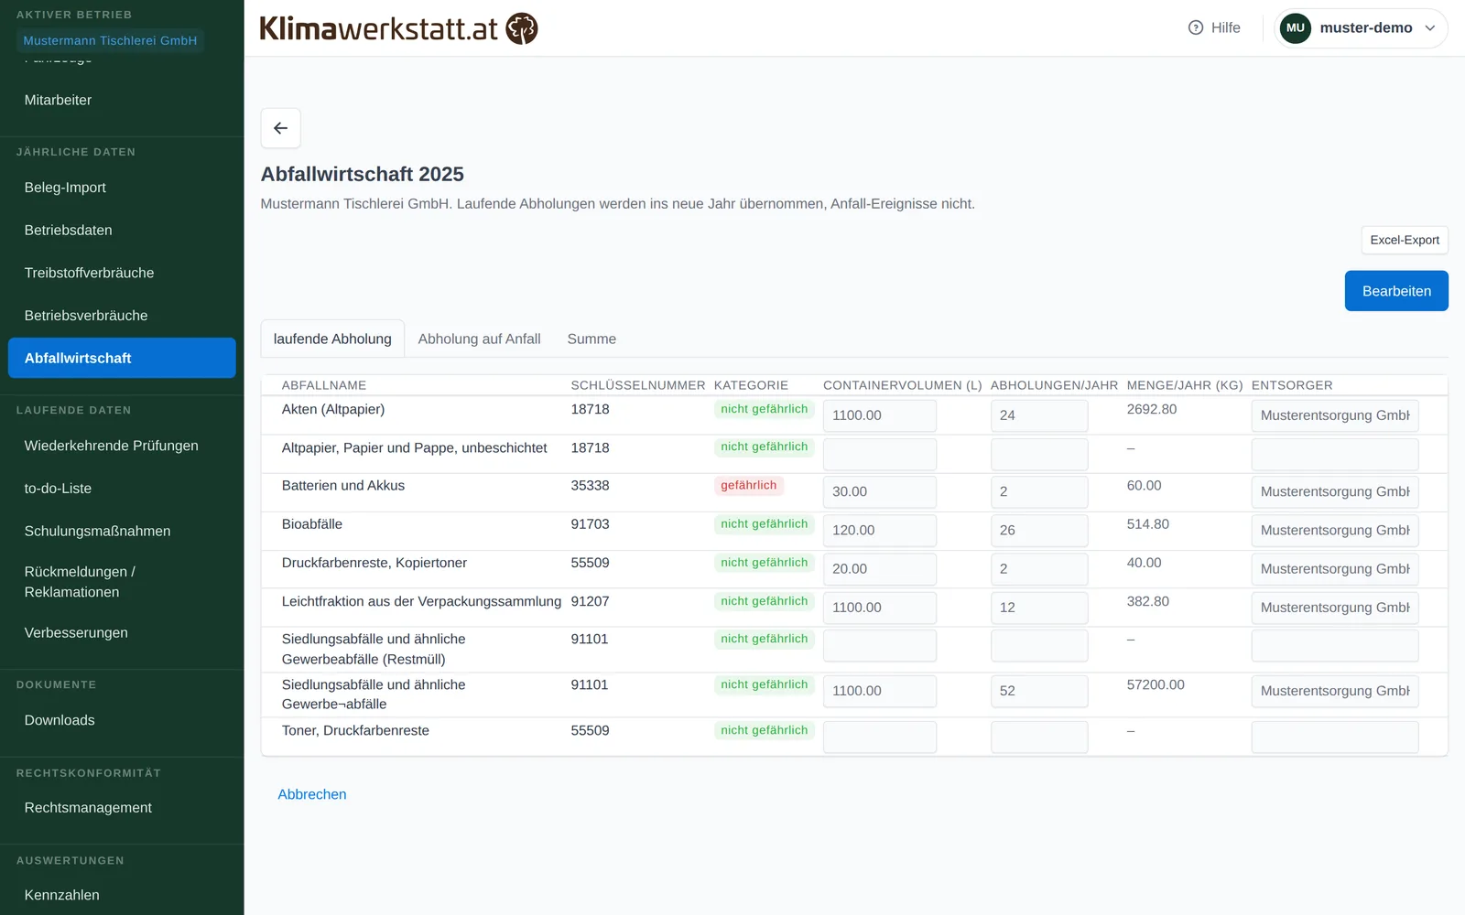Click Containervolumen field for Druckfarbenreste, Kopiertoner
Image resolution: width=1465 pixels, height=915 pixels.
(879, 569)
